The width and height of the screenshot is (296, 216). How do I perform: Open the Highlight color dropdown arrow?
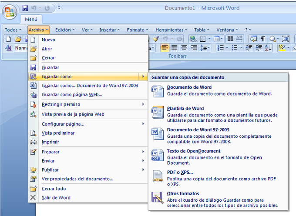(288, 48)
